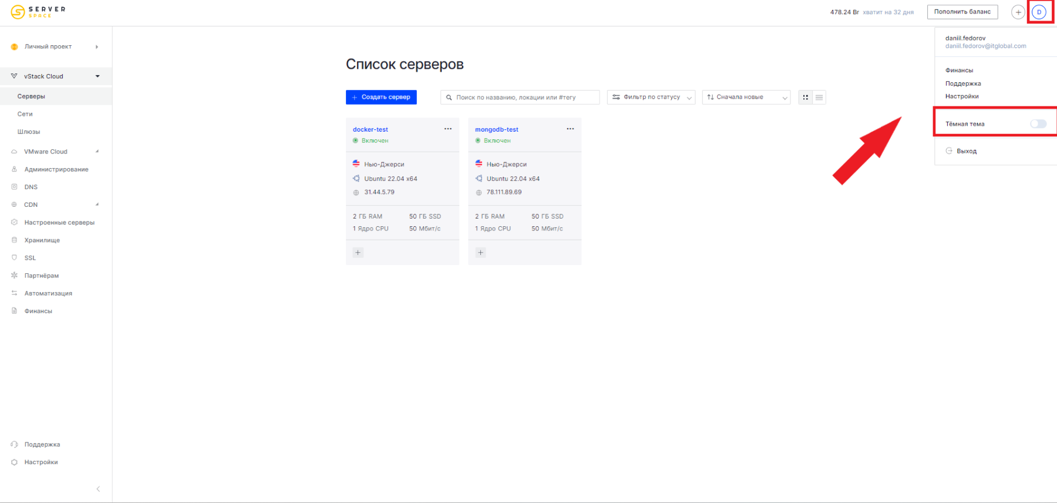This screenshot has height=503, width=1057.
Task: Open mongodb-test three-dot menu
Action: pyautogui.click(x=570, y=129)
